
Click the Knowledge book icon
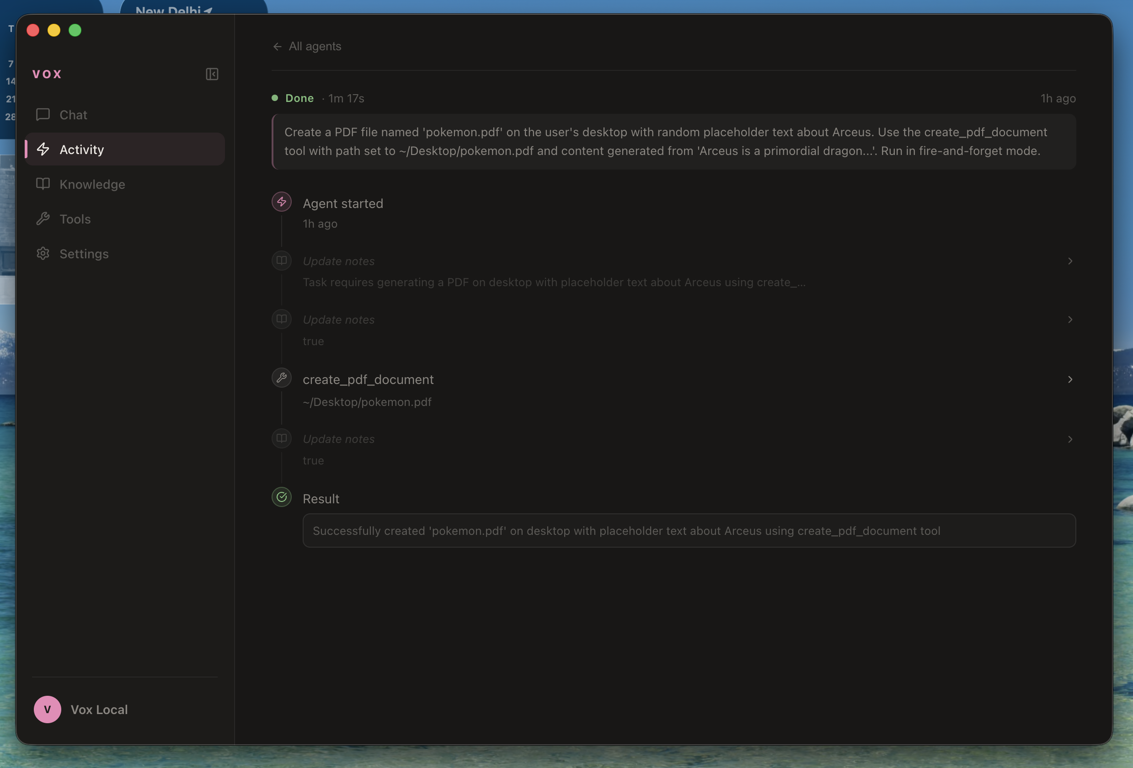[43, 184]
